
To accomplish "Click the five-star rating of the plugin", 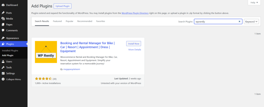I will coord(43,79).
